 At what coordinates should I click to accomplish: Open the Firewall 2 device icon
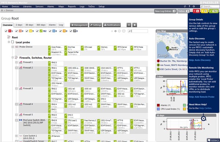click(x=21, y=68)
